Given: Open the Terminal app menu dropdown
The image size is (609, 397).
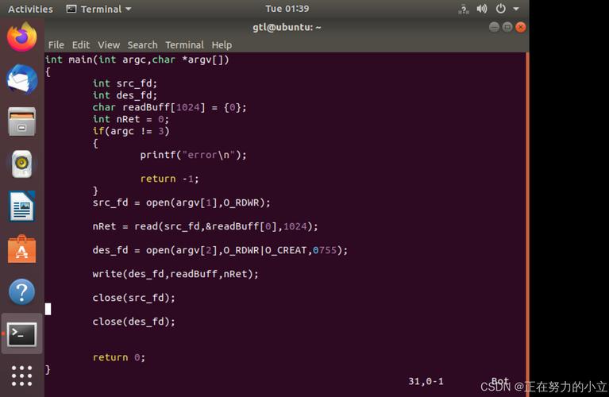Looking at the screenshot, I should pyautogui.click(x=98, y=9).
